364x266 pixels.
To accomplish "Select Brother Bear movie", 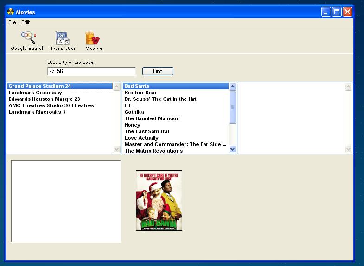I will [x=176, y=93].
